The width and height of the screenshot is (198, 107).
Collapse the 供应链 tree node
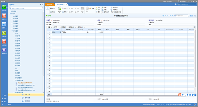(x=10, y=14)
